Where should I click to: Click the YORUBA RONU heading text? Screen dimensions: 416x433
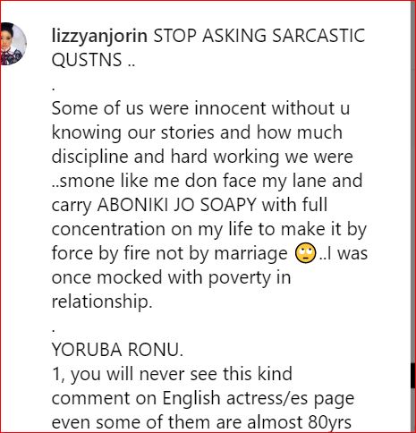point(117,350)
